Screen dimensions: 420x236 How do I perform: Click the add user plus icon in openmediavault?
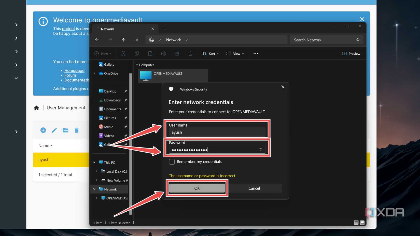[x=43, y=130]
